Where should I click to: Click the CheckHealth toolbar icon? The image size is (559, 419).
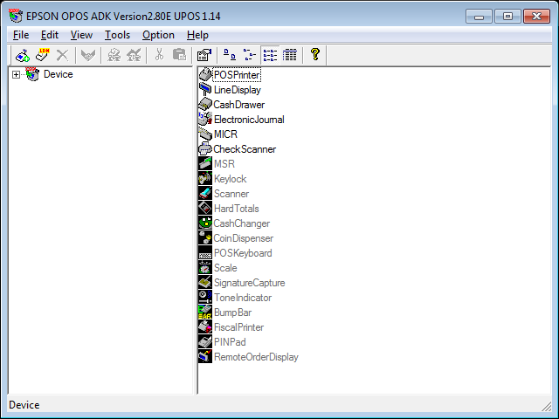pyautogui.click(x=88, y=55)
